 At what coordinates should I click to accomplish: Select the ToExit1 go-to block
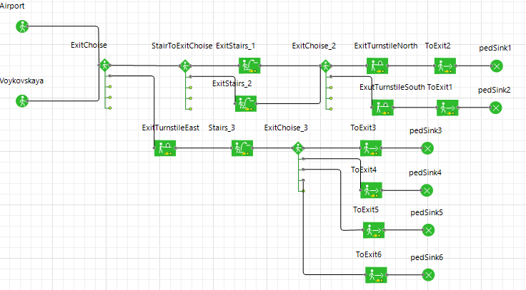447,108
